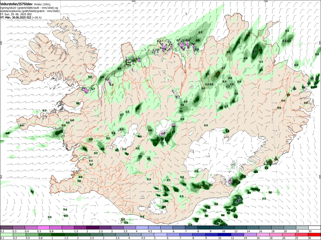Select the palest green first swatch of the bottom legend row

(x=6, y=234)
